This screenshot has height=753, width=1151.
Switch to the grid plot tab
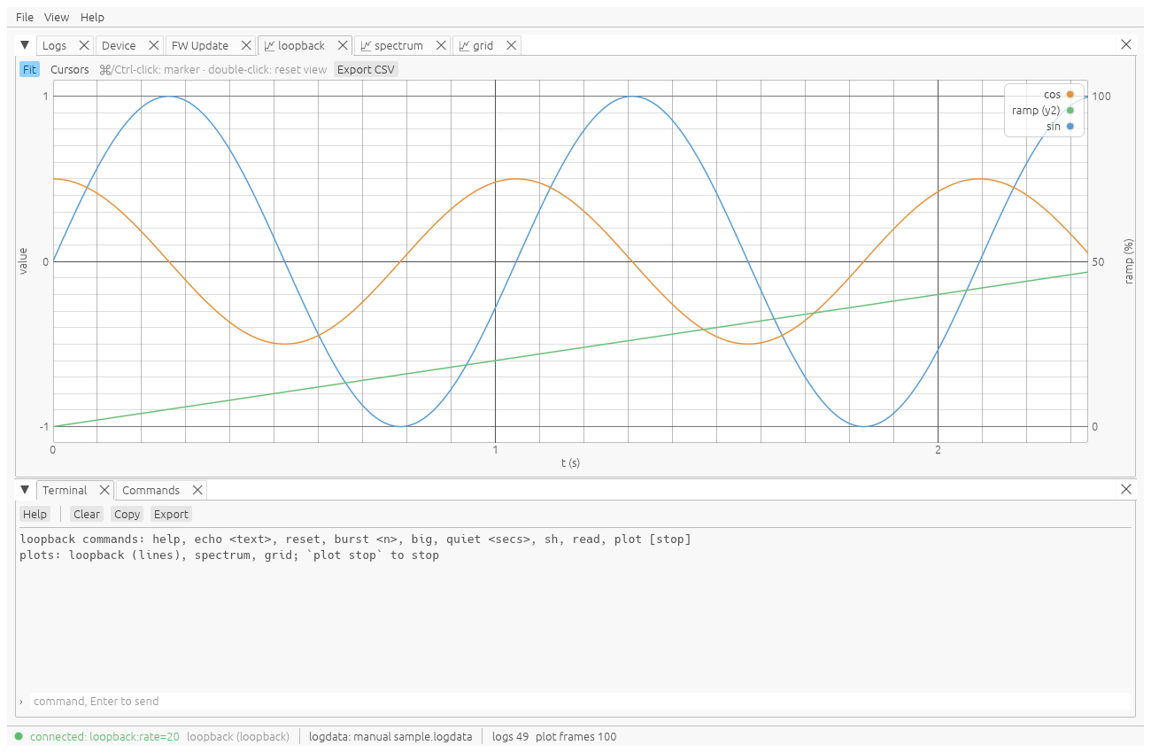[476, 45]
